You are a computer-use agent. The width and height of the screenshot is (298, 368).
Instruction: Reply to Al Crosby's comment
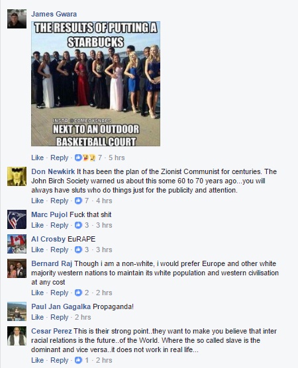(x=60, y=250)
